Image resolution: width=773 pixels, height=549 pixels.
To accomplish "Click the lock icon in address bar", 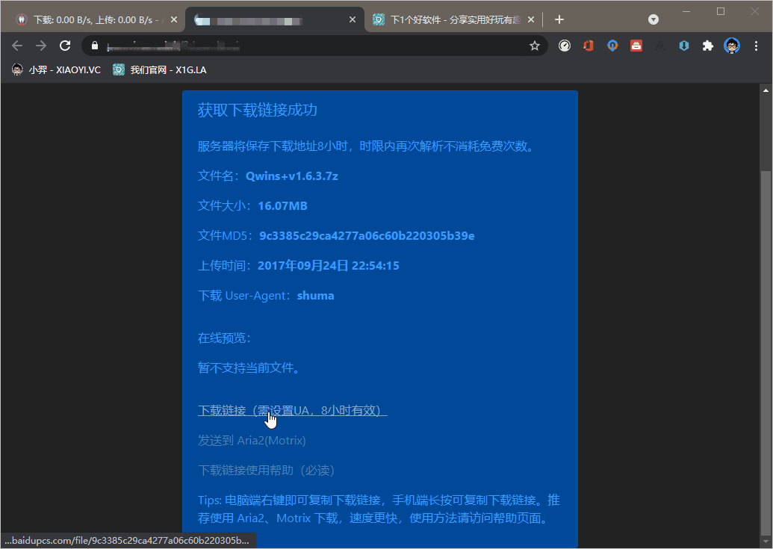I will coord(95,46).
